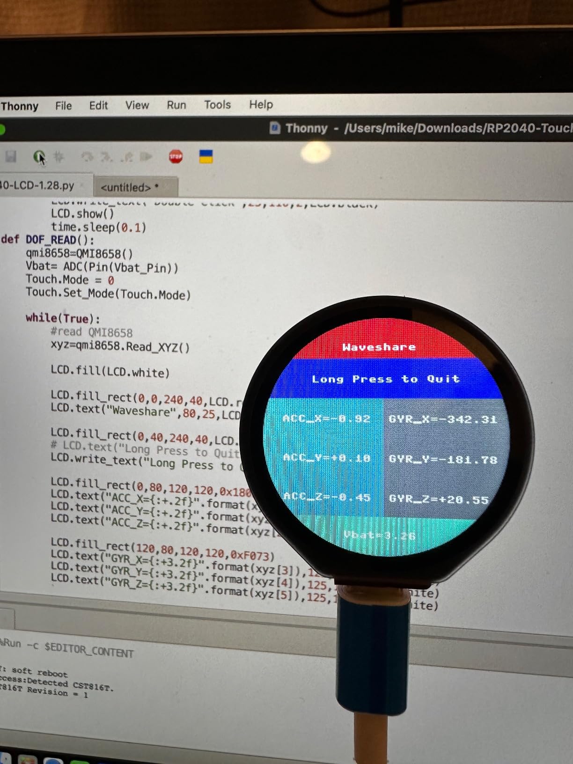
Task: Click the "Touch.Set_Mode(Touch.Mode)" line
Action: (x=109, y=294)
